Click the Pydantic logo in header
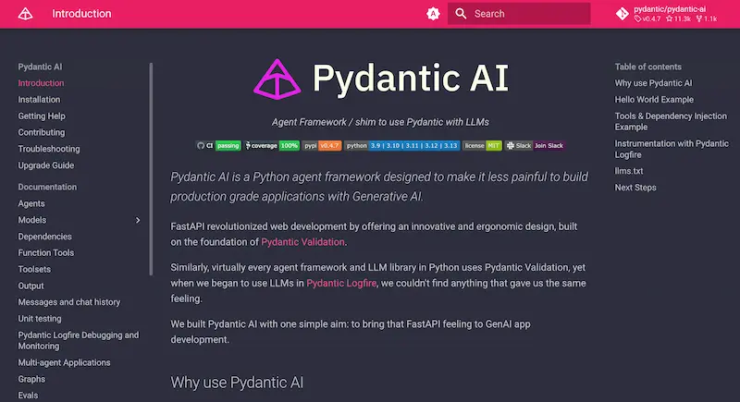The width and height of the screenshot is (740, 402). pyautogui.click(x=26, y=14)
